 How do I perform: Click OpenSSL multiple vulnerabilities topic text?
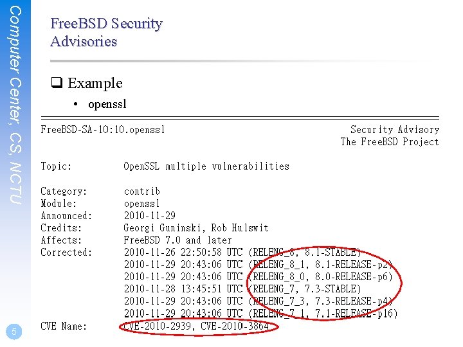click(206, 166)
